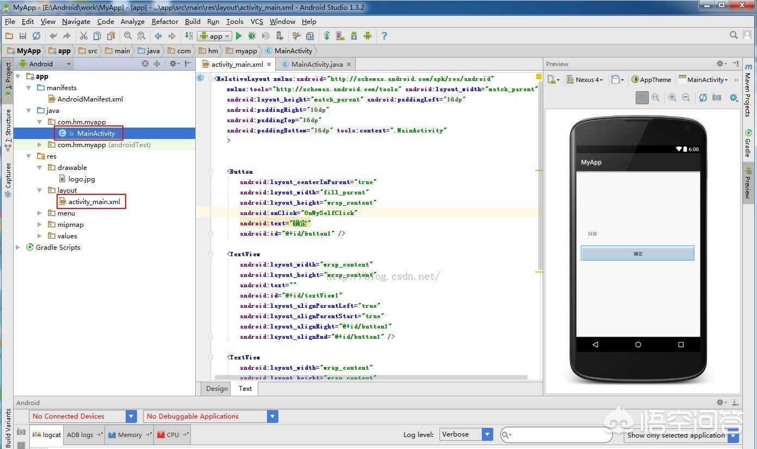Select the Memory tab
The width and height of the screenshot is (757, 449).
pyautogui.click(x=129, y=434)
